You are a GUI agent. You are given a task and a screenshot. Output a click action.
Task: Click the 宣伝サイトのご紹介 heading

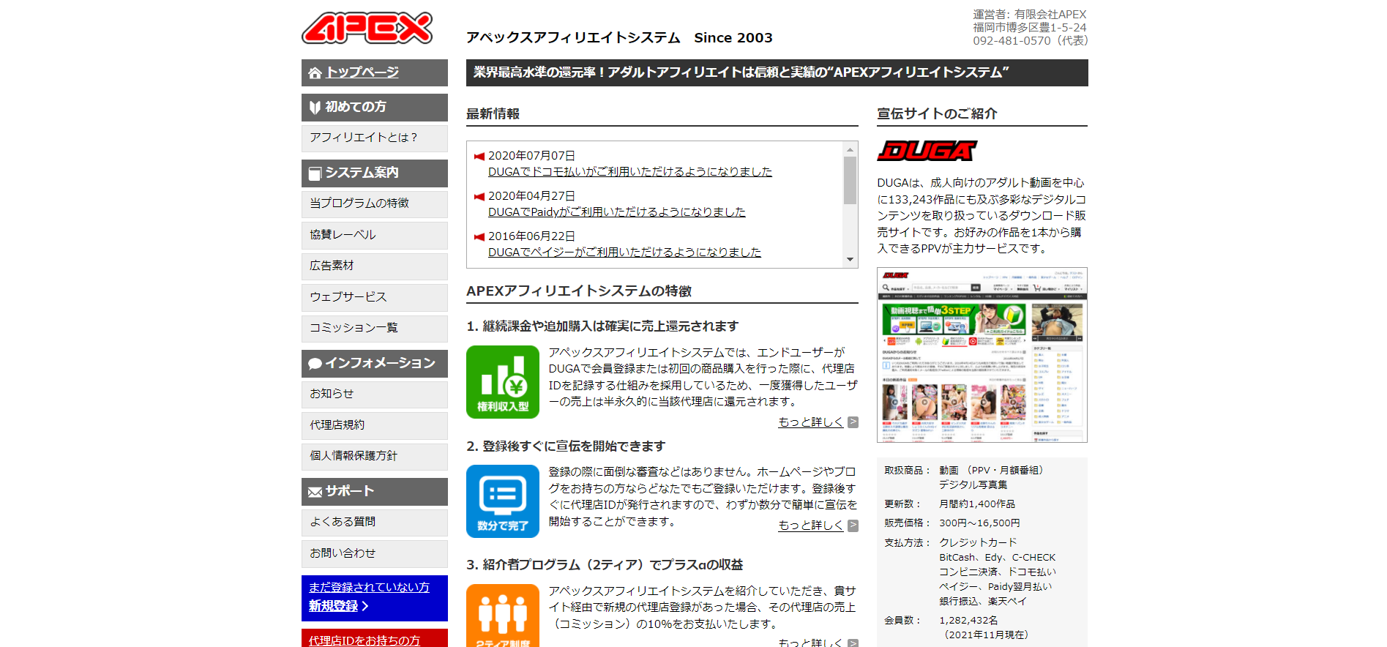pyautogui.click(x=937, y=114)
